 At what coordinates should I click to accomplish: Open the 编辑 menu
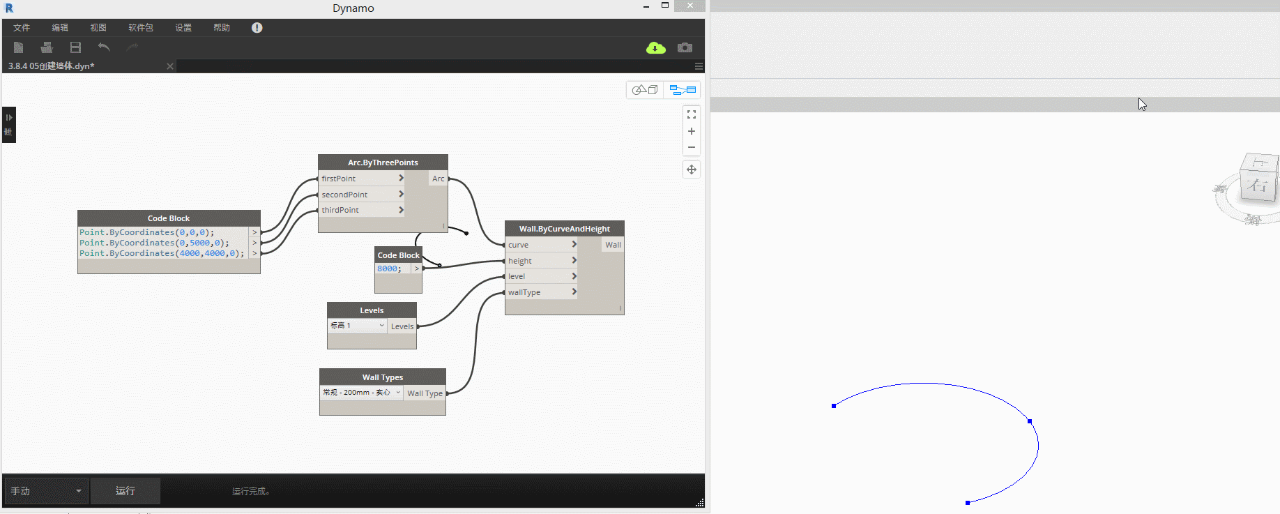click(x=60, y=28)
